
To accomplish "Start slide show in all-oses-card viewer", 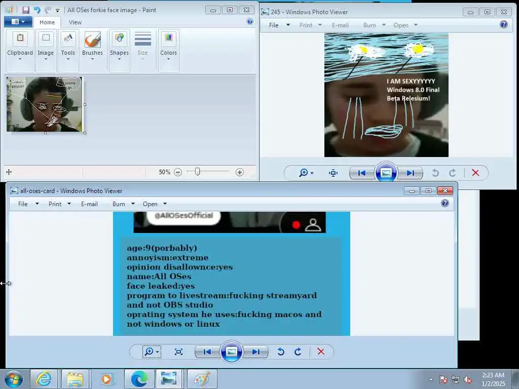I will (x=231, y=352).
